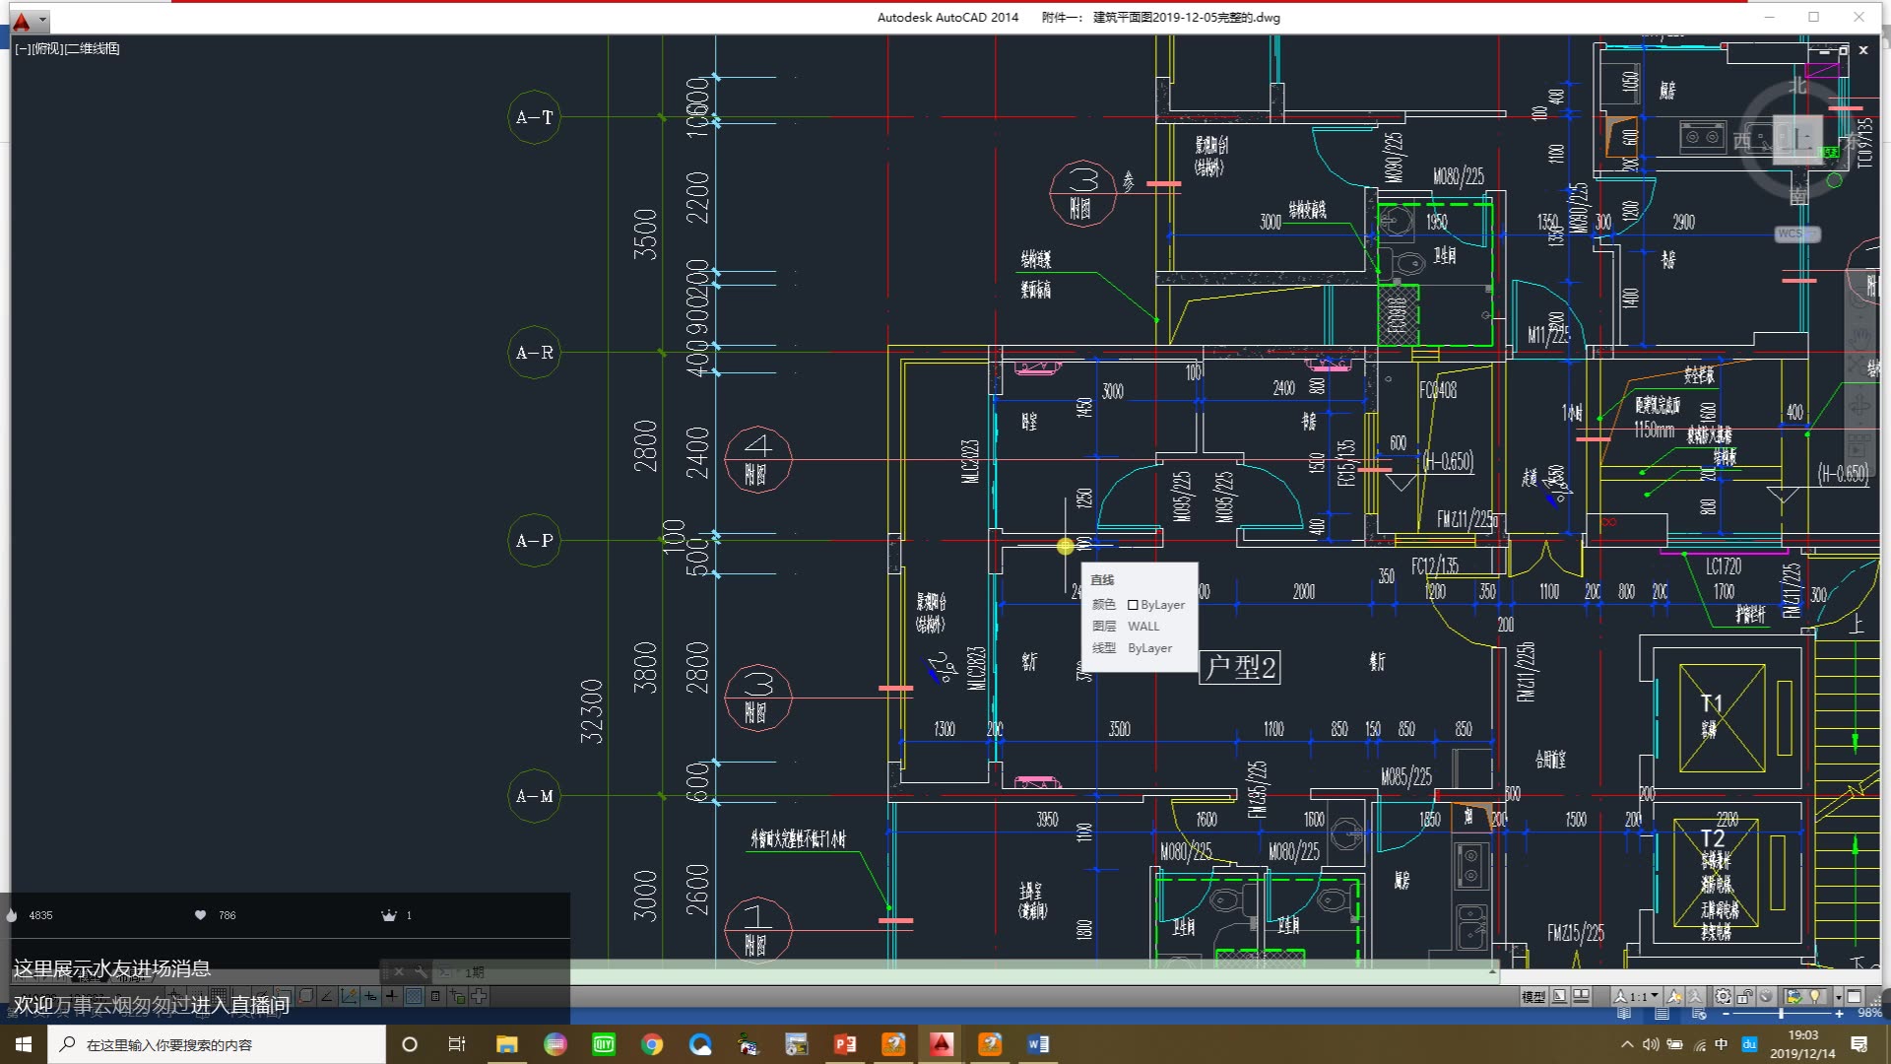Open Windows notification center

click(x=1859, y=1044)
